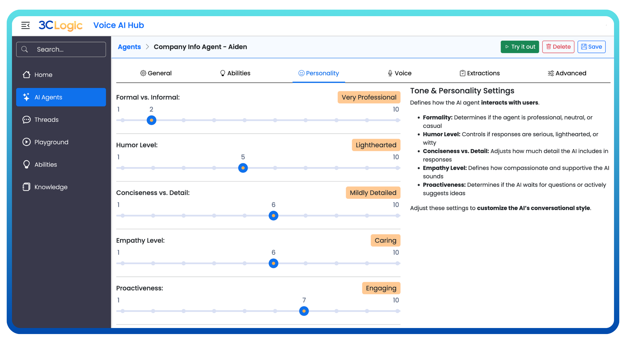Viewport: 626px width, 352px height.
Task: Set Humor Level slider to 10
Action: 397,168
